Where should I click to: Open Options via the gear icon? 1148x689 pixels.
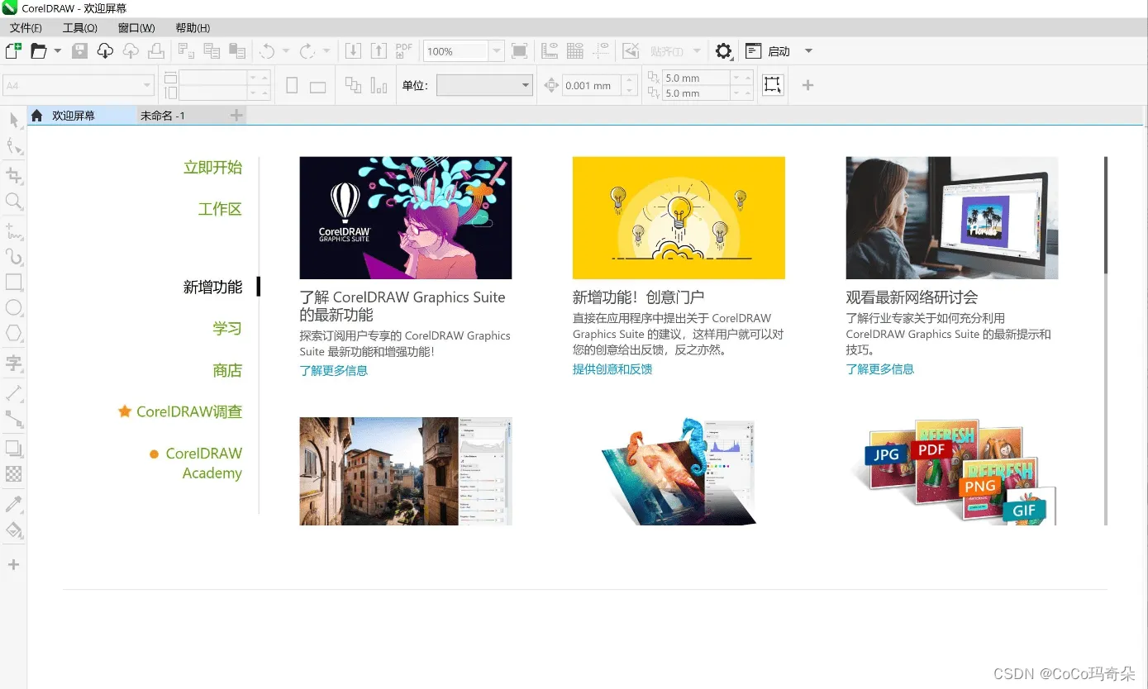point(723,51)
